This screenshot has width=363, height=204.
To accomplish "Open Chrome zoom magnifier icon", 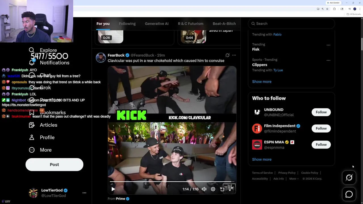I will tap(322, 9).
